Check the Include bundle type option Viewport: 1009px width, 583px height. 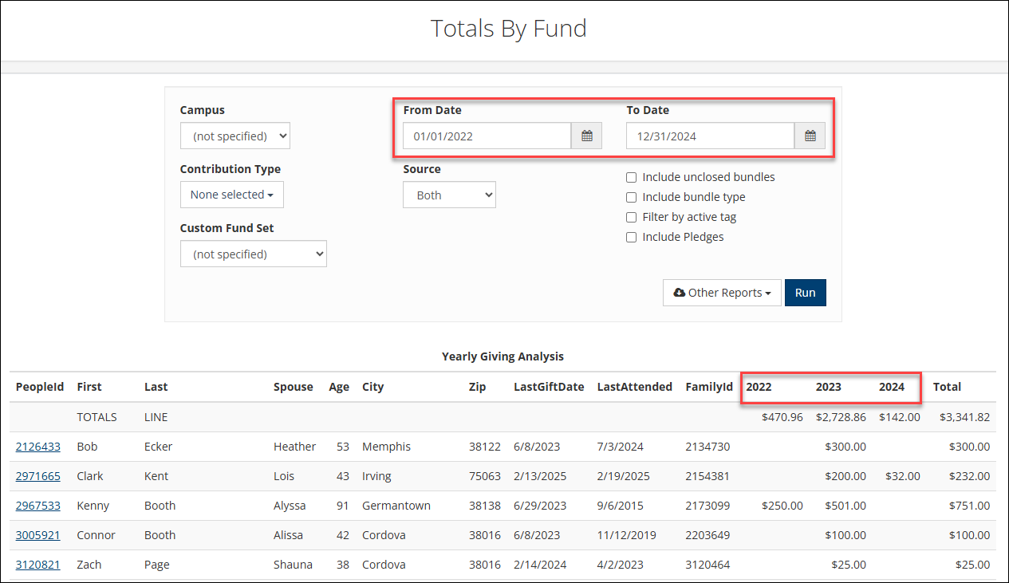631,197
